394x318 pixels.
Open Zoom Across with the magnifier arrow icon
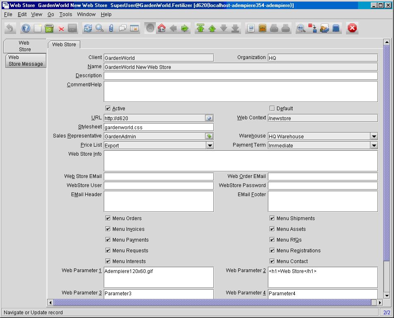(x=301, y=28)
